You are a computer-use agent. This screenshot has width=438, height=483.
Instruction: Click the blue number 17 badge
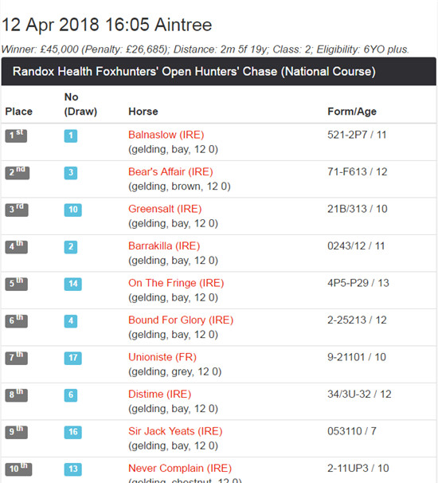tap(73, 358)
